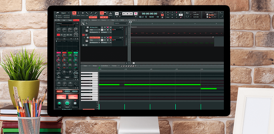Click the console emulator Drive knob
Image resolution: width=274 pixels, height=134 pixels.
click(x=67, y=103)
